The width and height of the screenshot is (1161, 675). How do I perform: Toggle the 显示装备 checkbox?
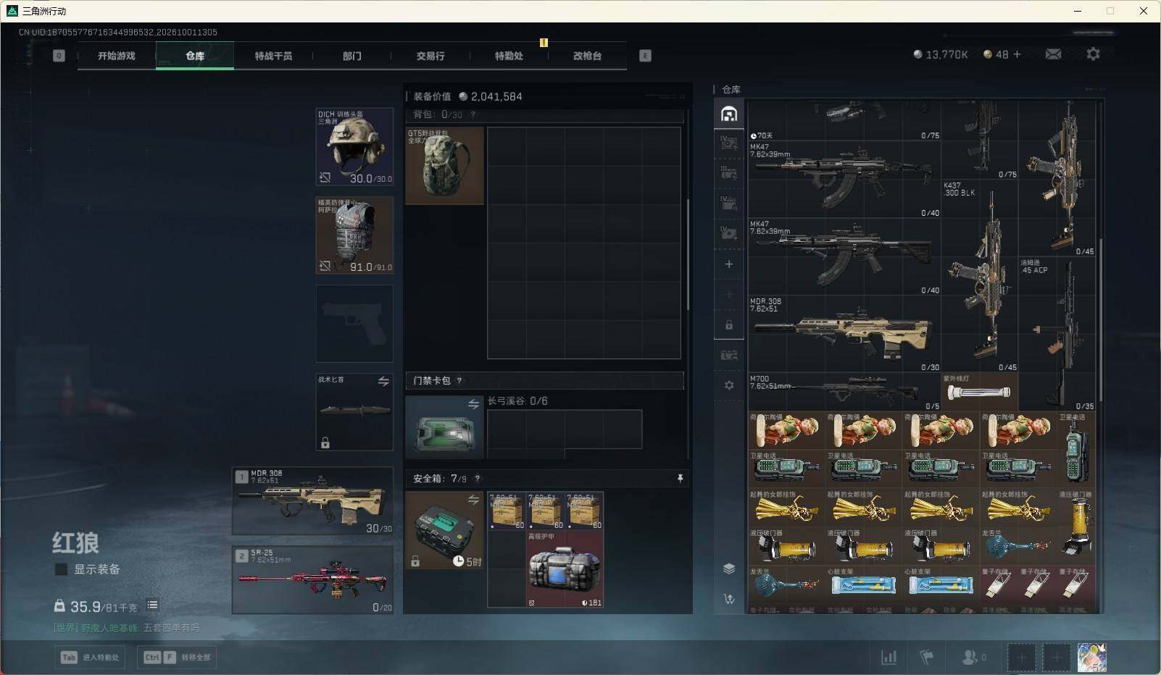point(62,569)
